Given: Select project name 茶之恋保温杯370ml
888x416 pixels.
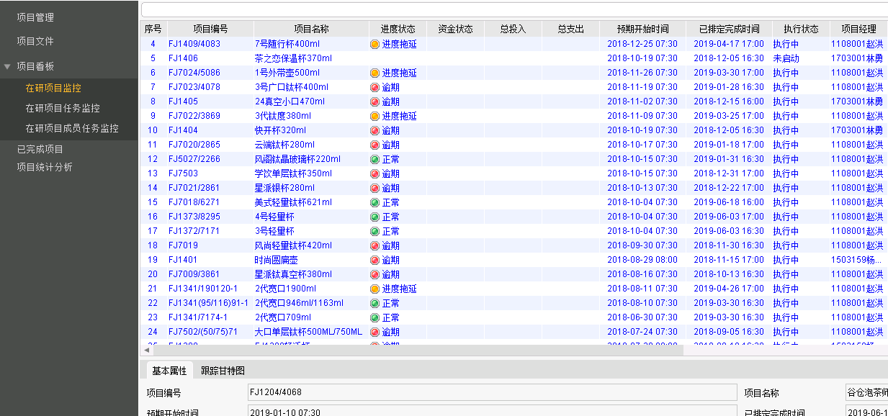Looking at the screenshot, I should pyautogui.click(x=293, y=58).
